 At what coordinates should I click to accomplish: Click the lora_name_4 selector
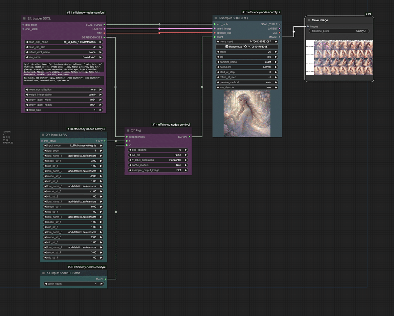click(74, 202)
